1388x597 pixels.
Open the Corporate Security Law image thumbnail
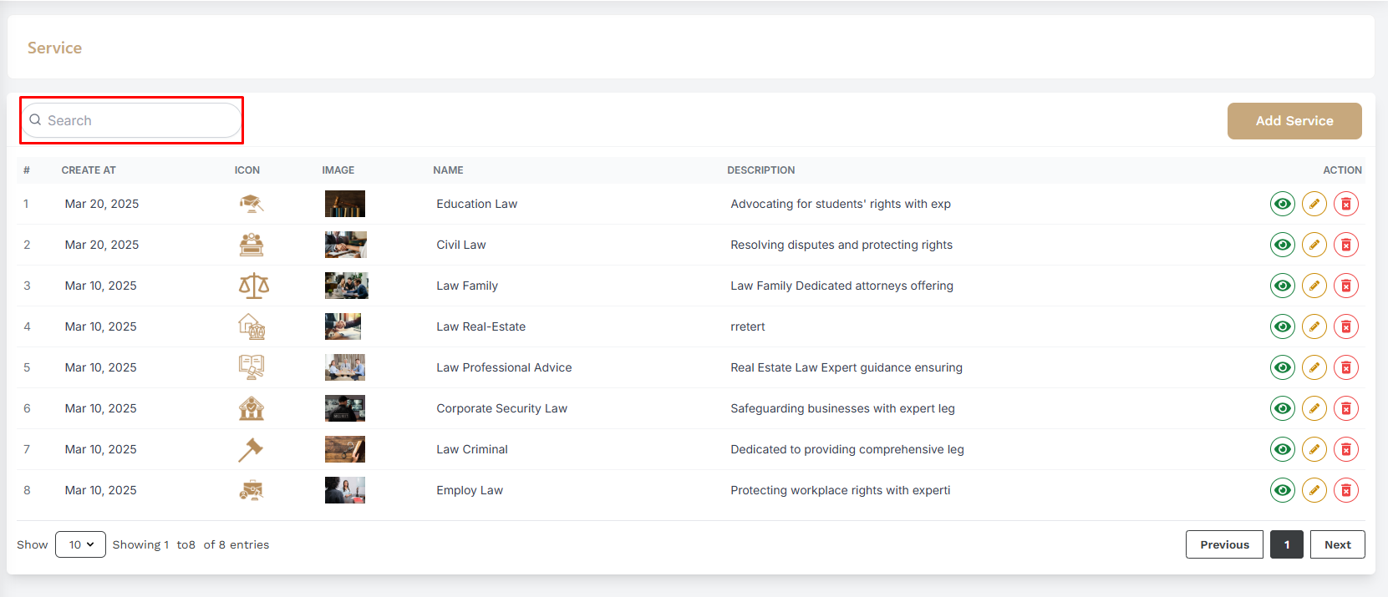click(x=345, y=408)
